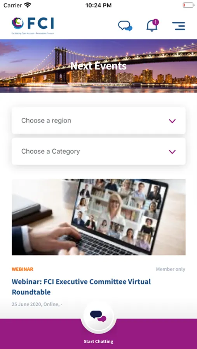Viewport: 197px width, 349px height.
Task: Open the laptop video call thumbnail
Action: (x=99, y=217)
